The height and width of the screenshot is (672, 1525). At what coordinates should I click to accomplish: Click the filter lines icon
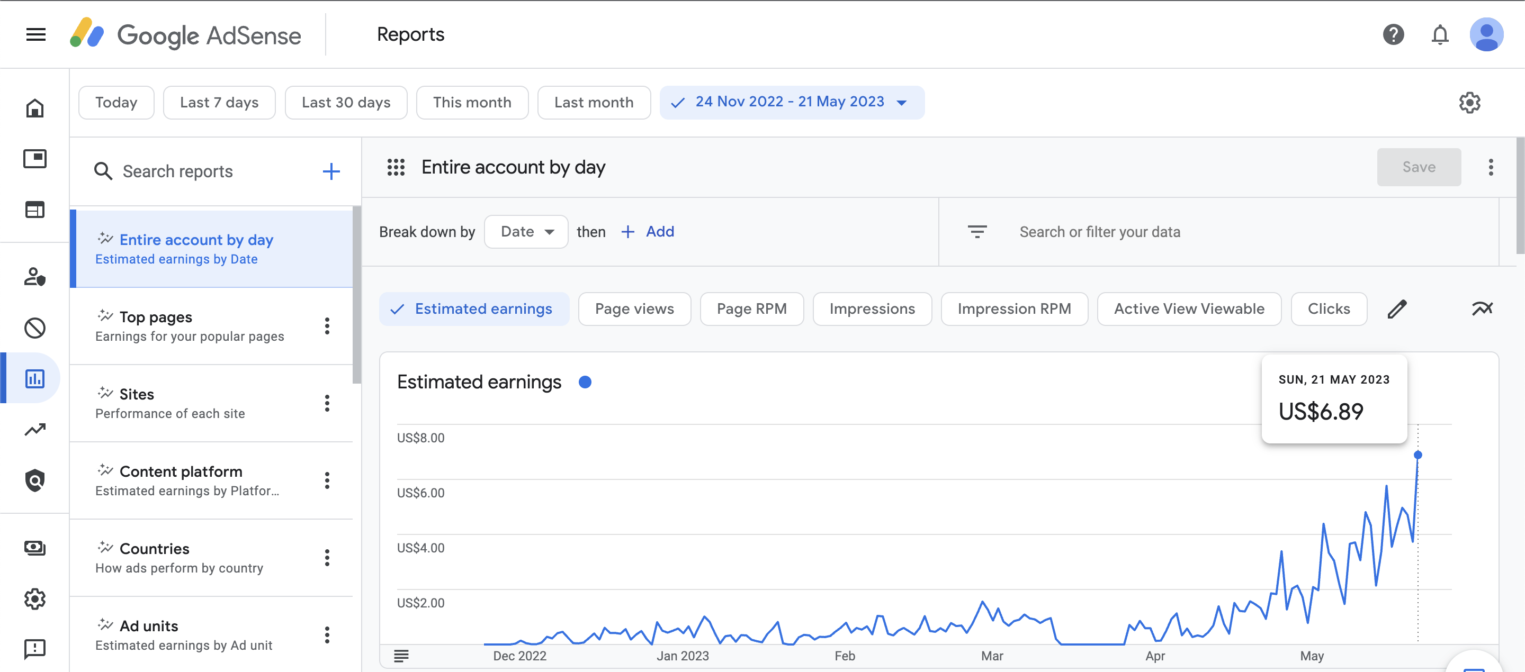coord(977,232)
